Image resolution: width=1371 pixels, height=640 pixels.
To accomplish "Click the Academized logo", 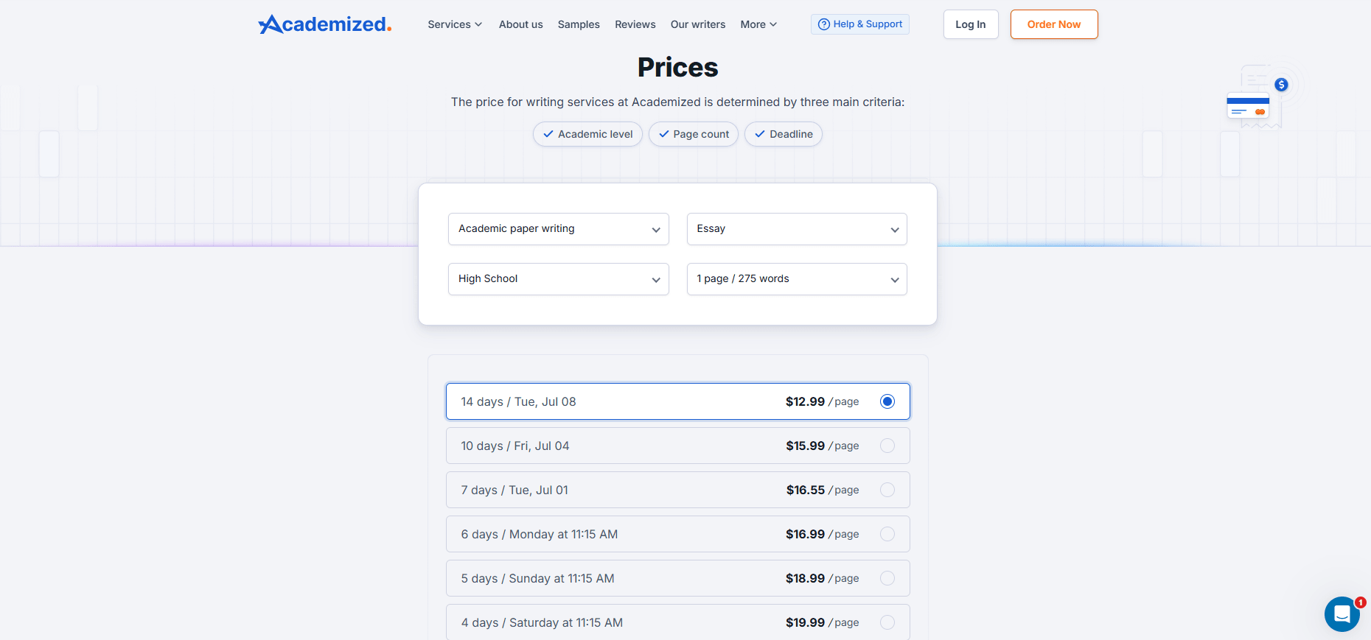I will pos(325,24).
